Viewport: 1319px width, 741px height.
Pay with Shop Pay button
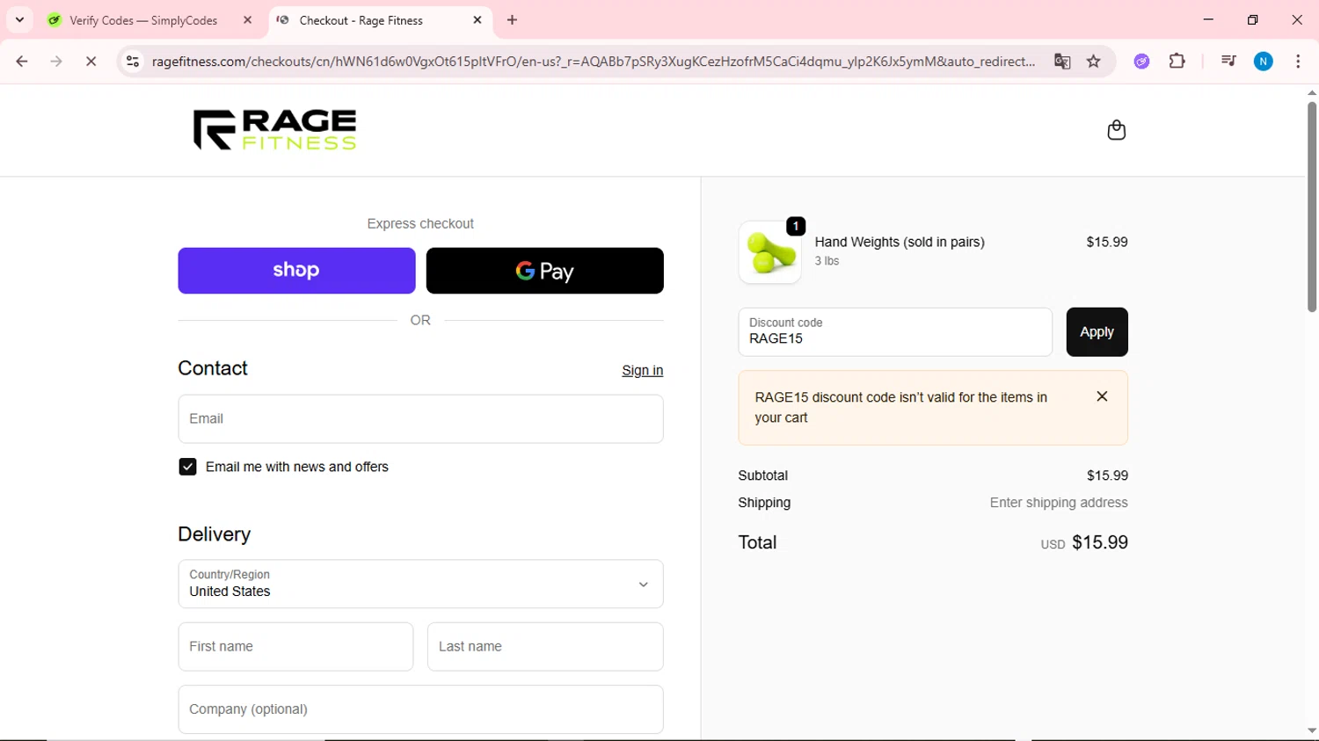click(x=296, y=271)
